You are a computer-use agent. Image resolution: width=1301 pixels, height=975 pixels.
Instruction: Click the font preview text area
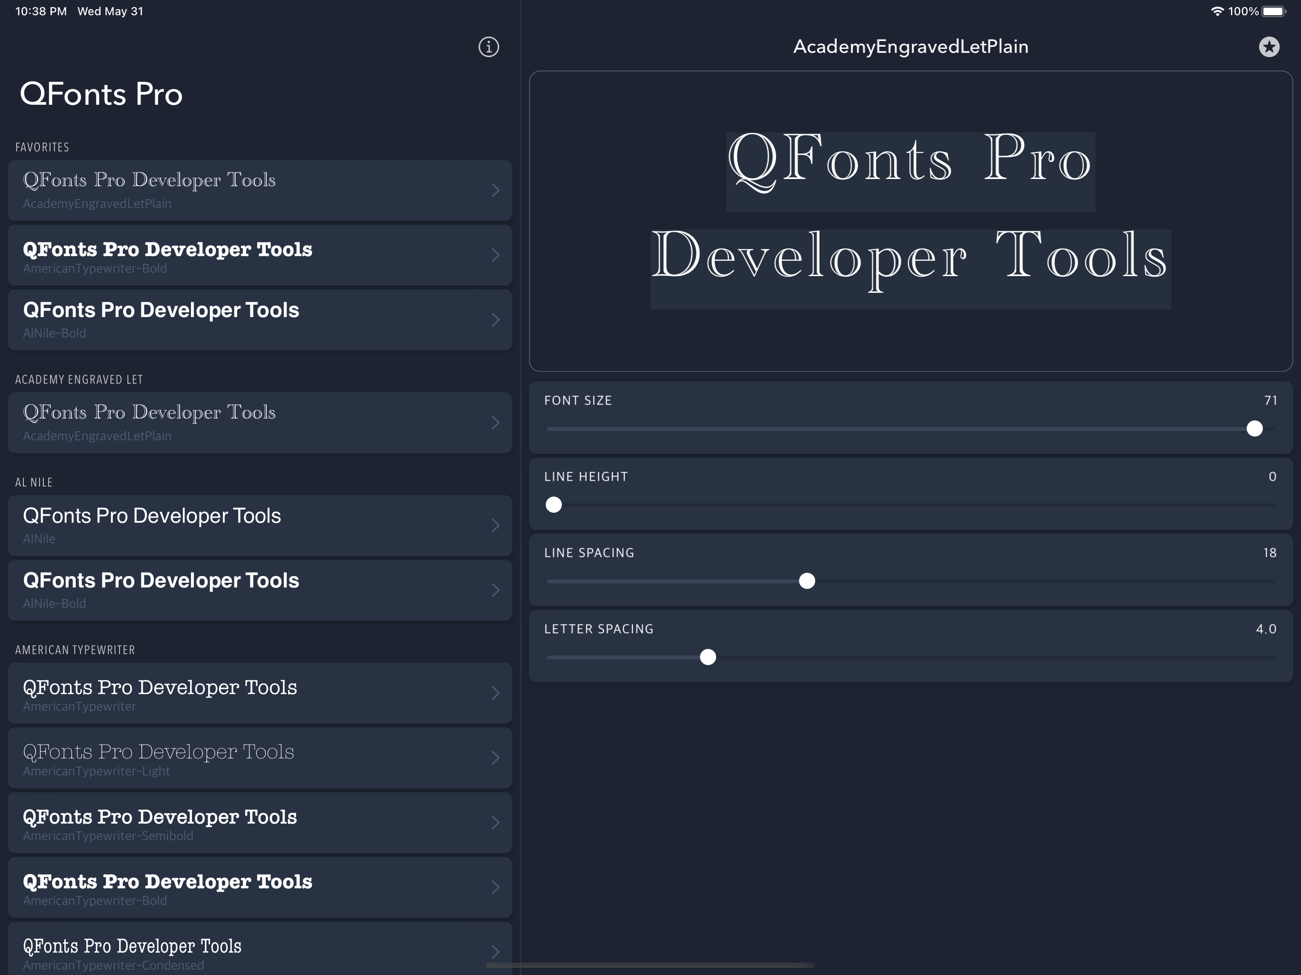[x=911, y=221]
